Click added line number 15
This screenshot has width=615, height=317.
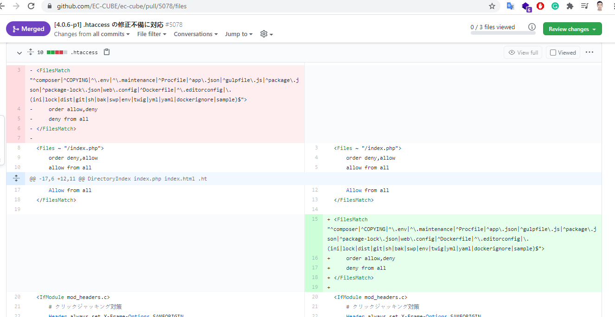(x=314, y=219)
